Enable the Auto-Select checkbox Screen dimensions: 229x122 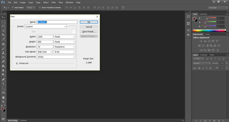pyautogui.click(x=13, y=8)
